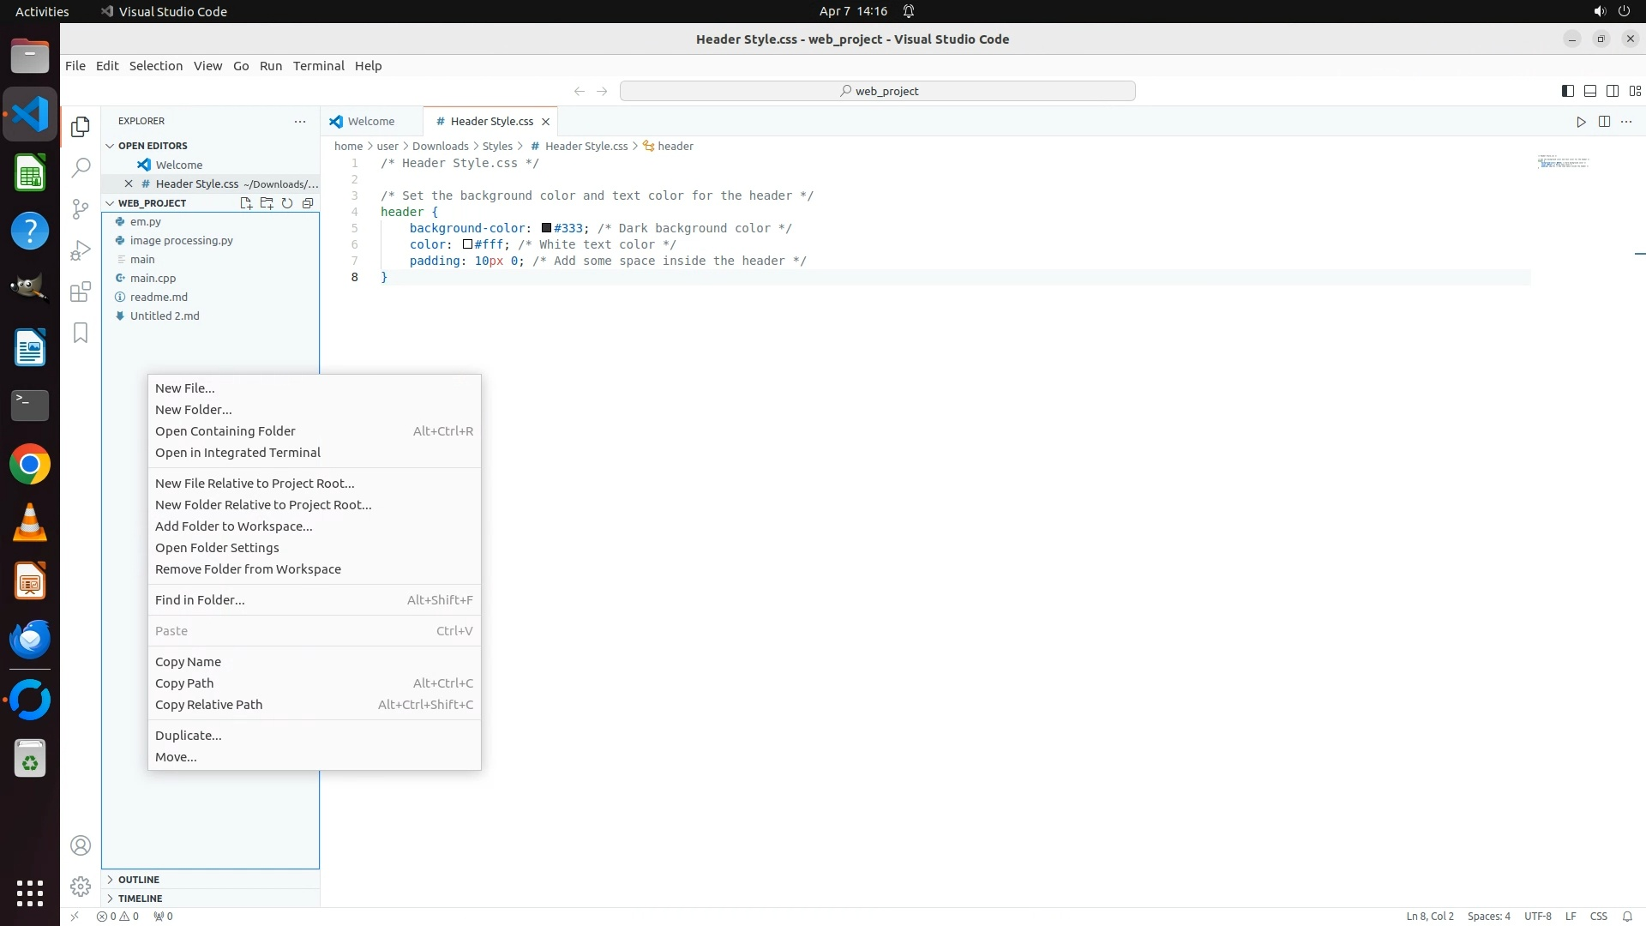Toggle the bottom panel layout button

[x=1589, y=91]
